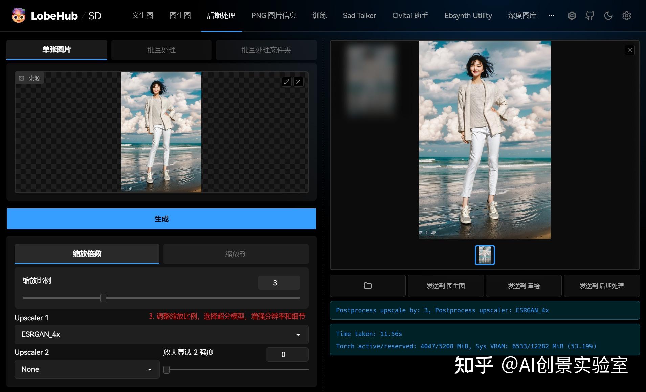Screen dimensions: 646x392
Task: Open the Upscaler 2 None dropdown
Action: click(x=87, y=369)
